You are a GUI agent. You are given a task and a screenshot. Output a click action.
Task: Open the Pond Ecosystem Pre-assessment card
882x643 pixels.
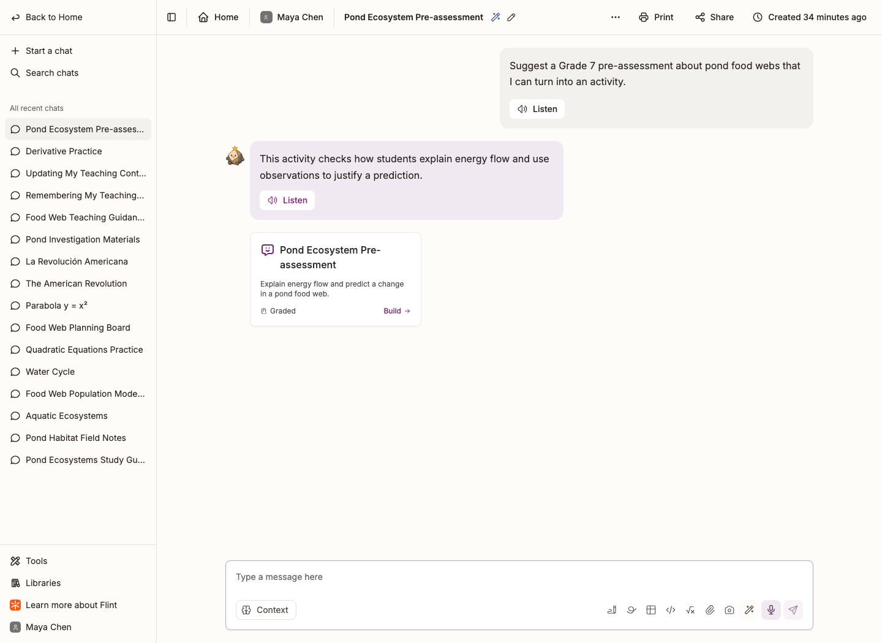[x=336, y=279]
